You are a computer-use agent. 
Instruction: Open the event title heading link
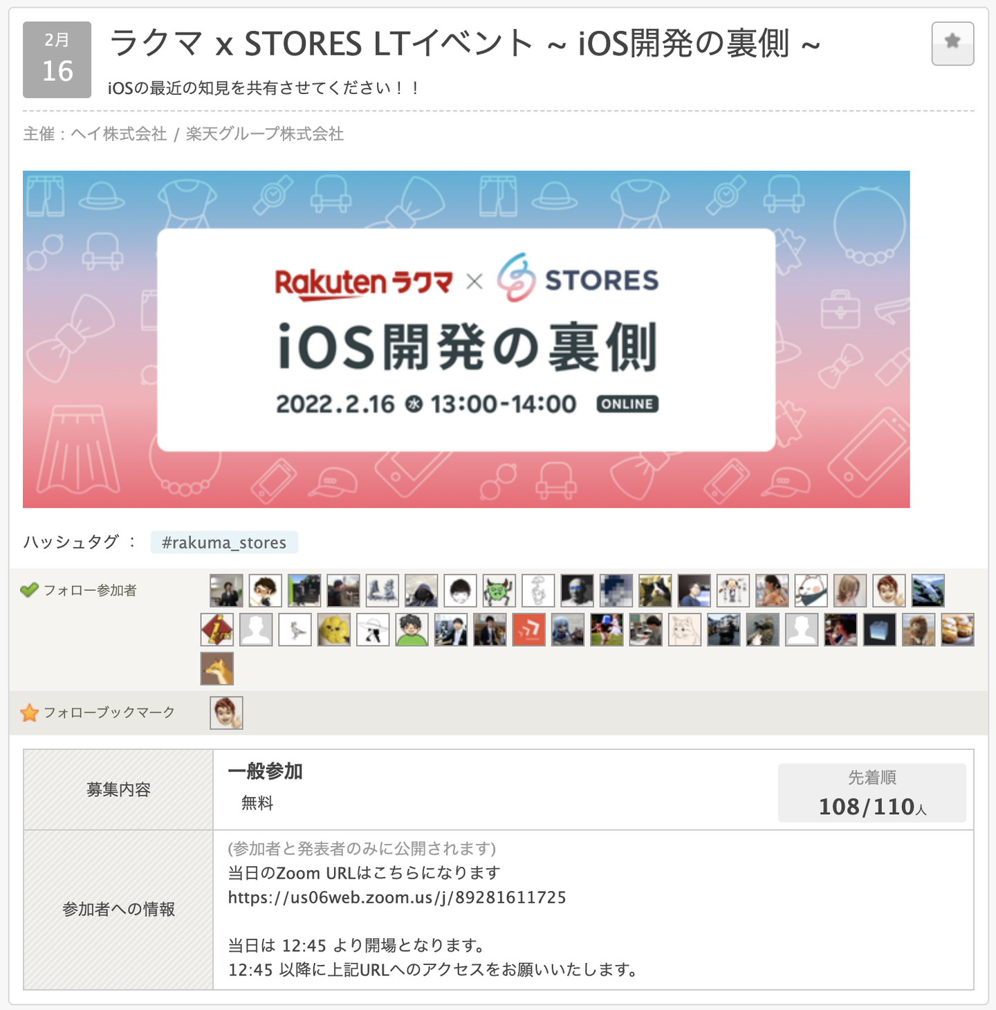464,44
